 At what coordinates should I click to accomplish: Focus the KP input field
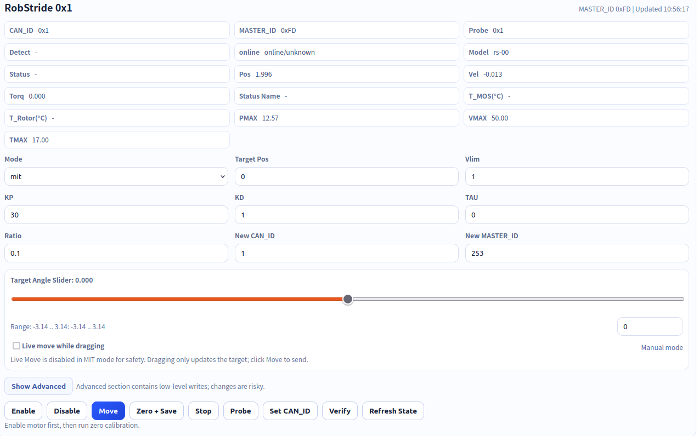(x=116, y=215)
